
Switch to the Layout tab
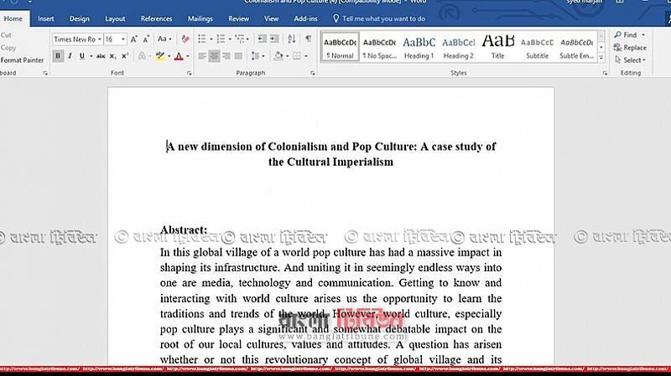coord(115,18)
